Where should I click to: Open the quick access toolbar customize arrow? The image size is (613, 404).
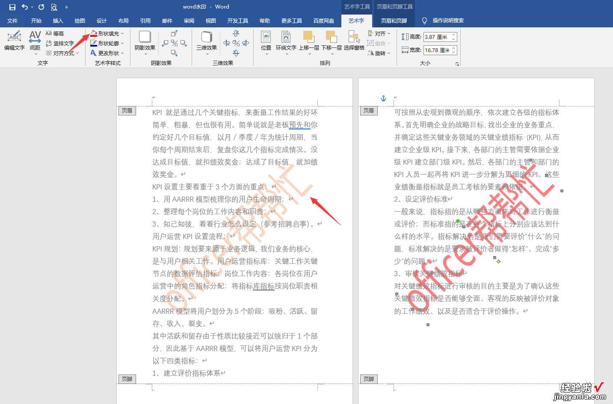[66, 7]
